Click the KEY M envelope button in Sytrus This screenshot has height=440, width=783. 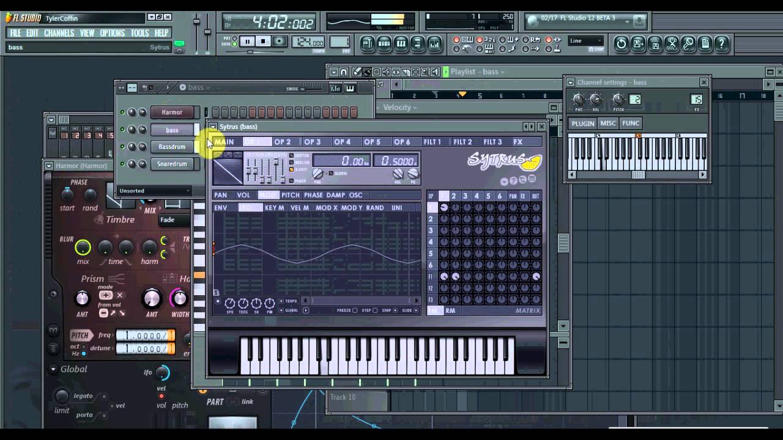(275, 208)
